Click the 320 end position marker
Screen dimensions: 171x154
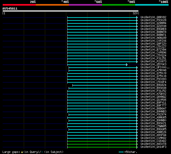point(135,13)
